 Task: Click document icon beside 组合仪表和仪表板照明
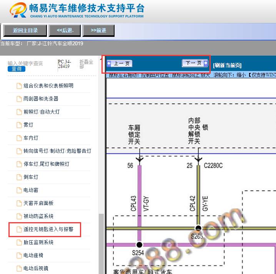19,86
